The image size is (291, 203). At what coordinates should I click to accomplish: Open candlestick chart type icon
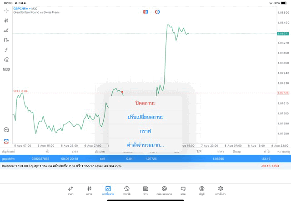6,20
